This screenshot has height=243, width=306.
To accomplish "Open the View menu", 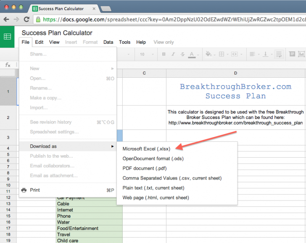I will click(x=54, y=42).
